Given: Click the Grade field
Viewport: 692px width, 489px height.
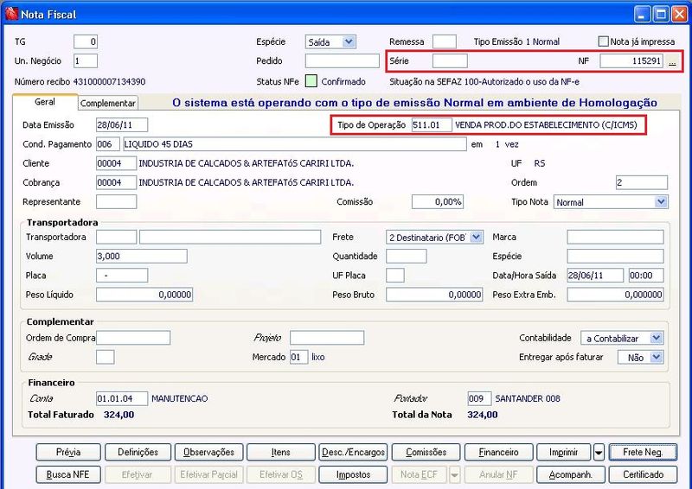Looking at the screenshot, I should click(105, 357).
